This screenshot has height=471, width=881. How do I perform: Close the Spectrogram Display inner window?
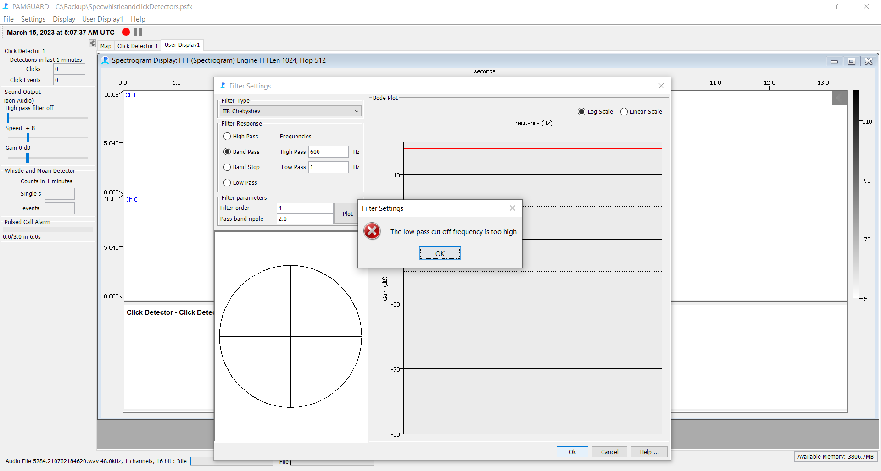[869, 61]
